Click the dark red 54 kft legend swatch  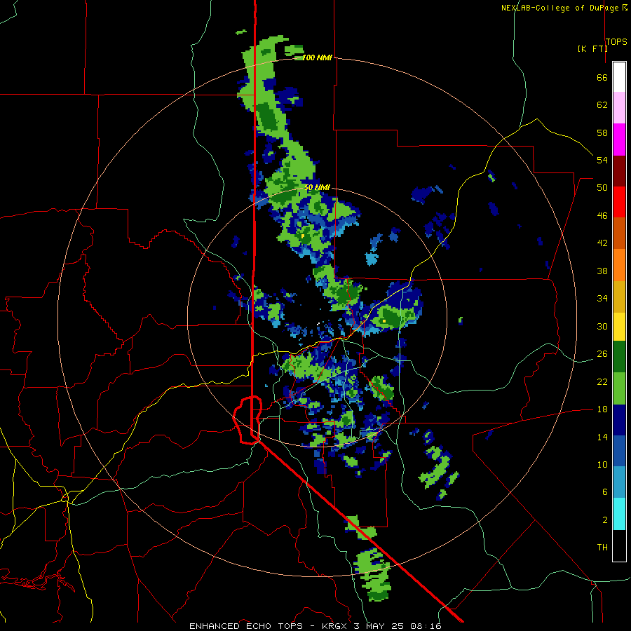point(619,171)
